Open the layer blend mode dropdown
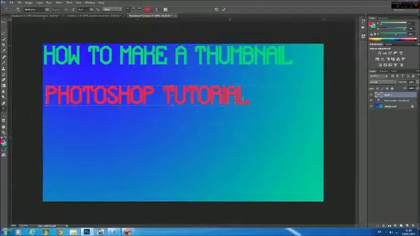This screenshot has height=236, width=420. tap(383, 82)
